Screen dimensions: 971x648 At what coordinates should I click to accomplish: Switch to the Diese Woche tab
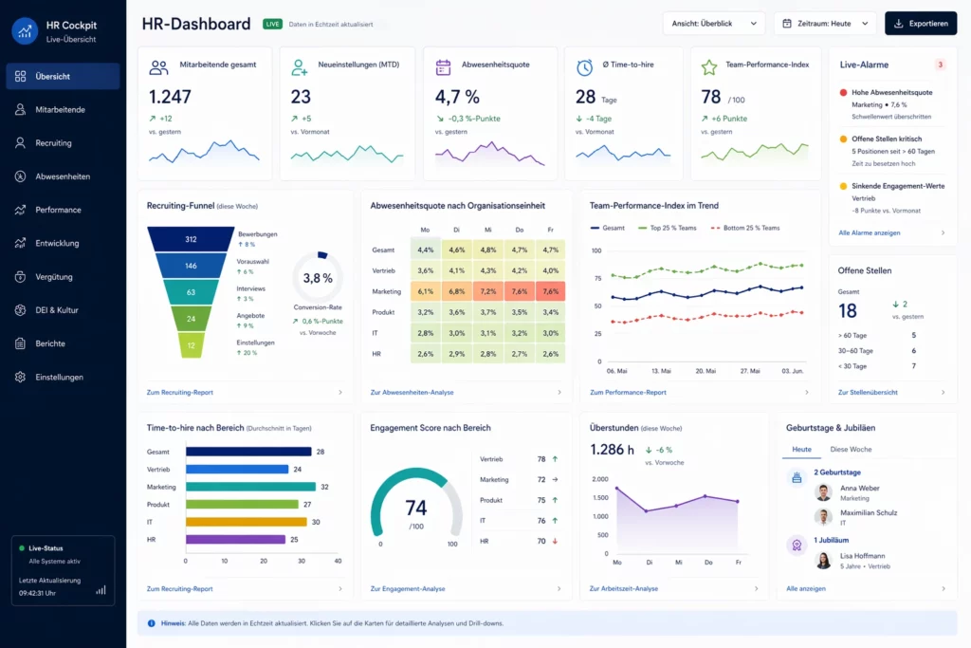[850, 449]
